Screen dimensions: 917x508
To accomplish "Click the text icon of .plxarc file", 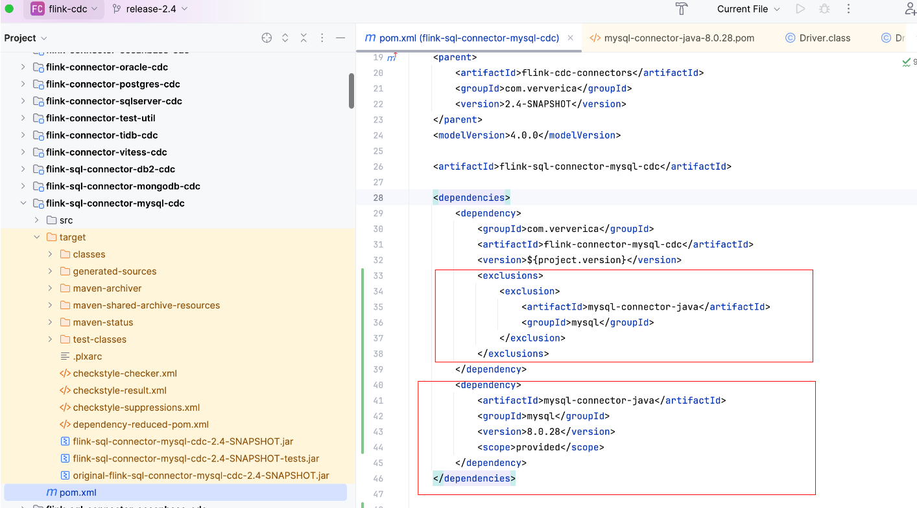I will pos(65,356).
